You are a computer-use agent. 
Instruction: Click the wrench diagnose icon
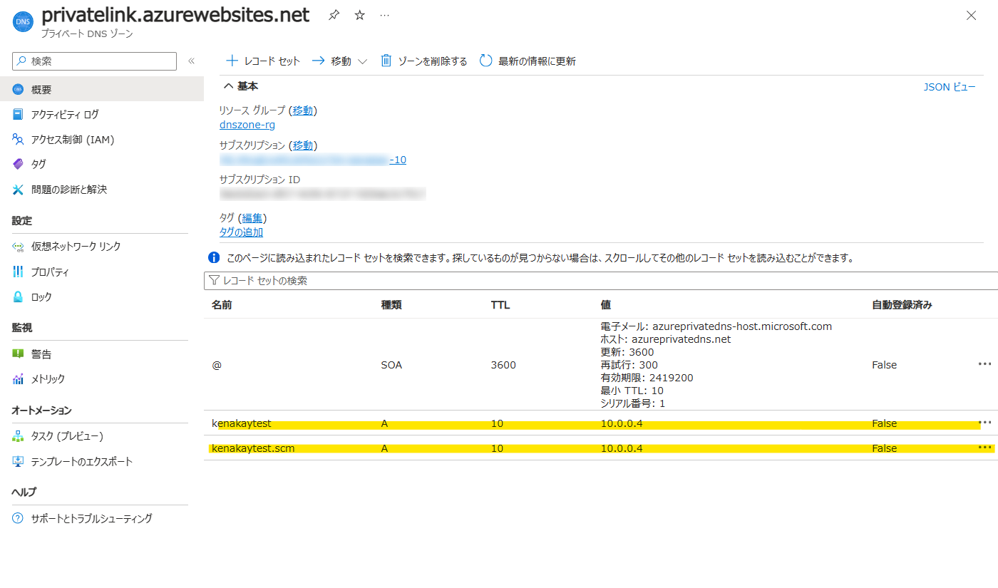18,190
